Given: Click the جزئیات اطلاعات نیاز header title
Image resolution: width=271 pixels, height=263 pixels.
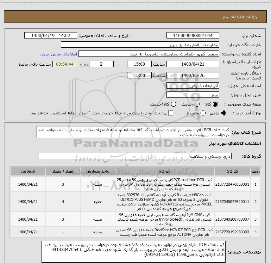Looking at the screenshot, I should pyautogui.click(x=240, y=17).
